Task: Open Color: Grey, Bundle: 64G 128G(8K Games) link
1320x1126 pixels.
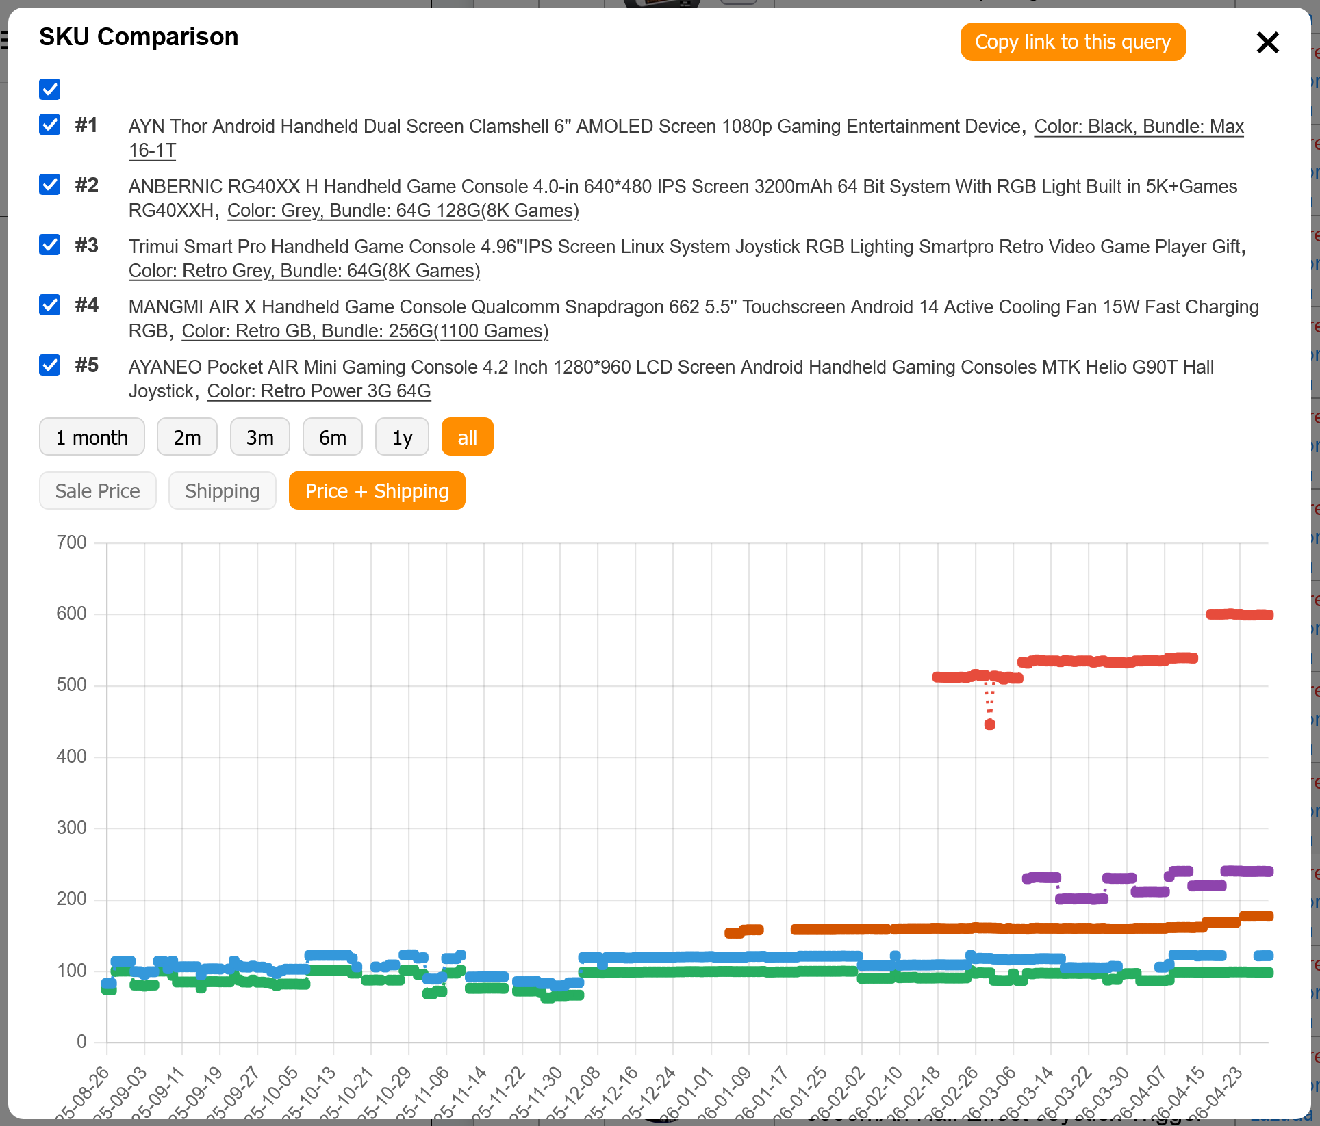Action: [x=403, y=211]
